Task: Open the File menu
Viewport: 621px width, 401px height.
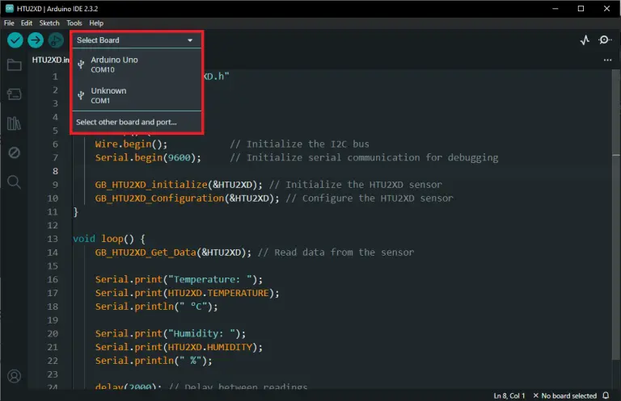Action: (x=9, y=23)
